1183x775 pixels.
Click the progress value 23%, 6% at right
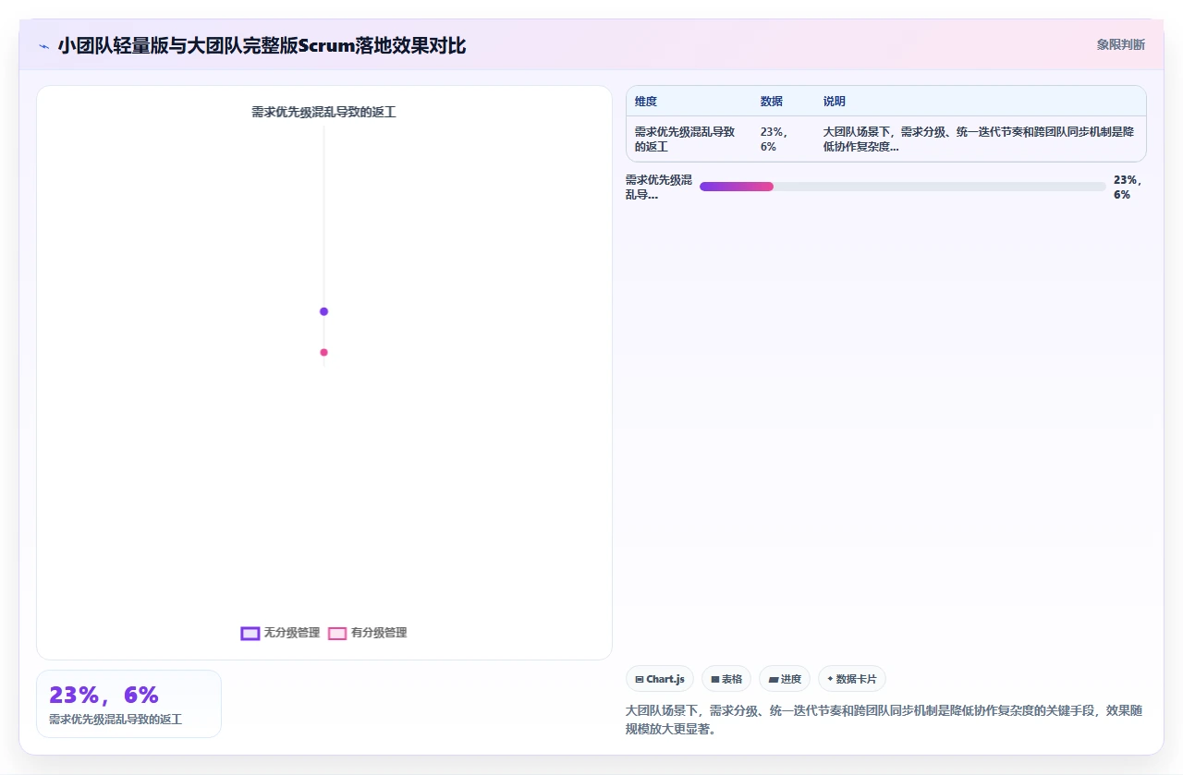(x=1129, y=187)
